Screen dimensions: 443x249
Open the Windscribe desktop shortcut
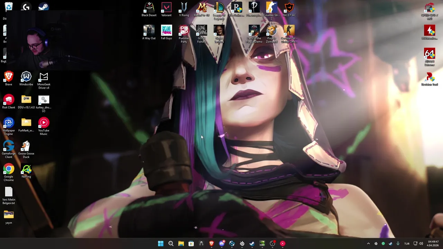(26, 79)
